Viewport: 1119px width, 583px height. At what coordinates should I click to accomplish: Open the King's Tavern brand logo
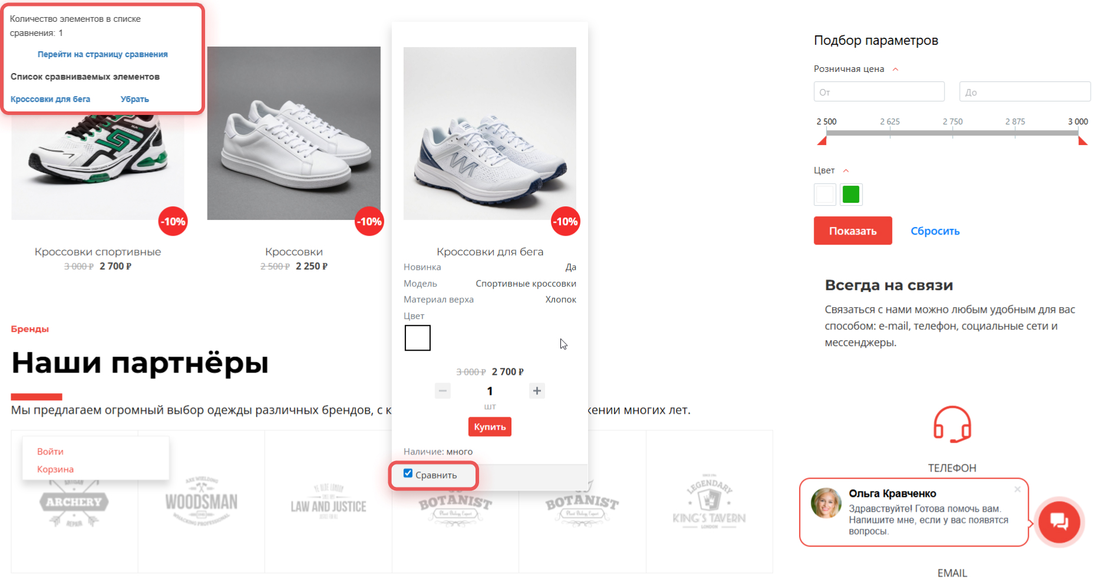[x=709, y=502]
